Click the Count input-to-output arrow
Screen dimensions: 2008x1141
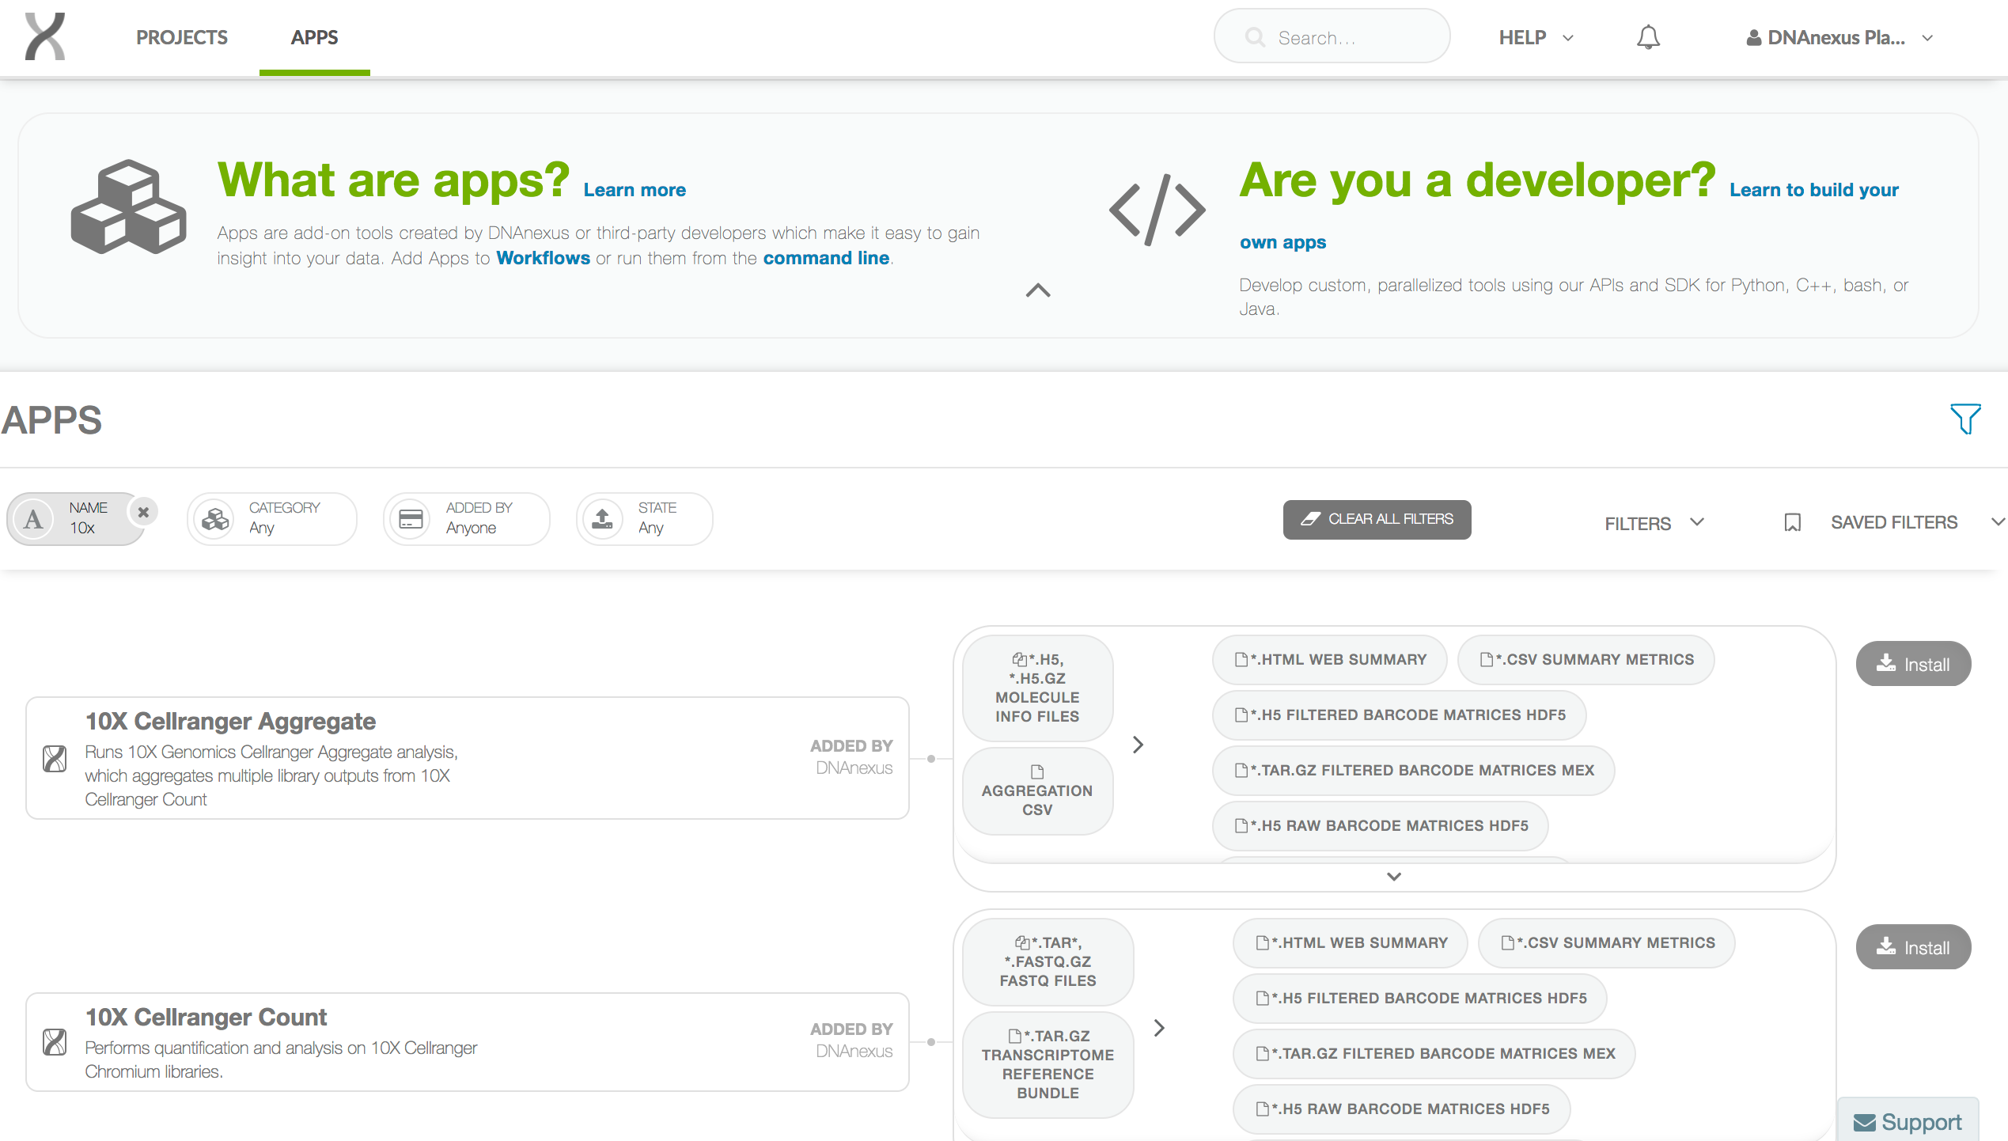point(1159,1028)
